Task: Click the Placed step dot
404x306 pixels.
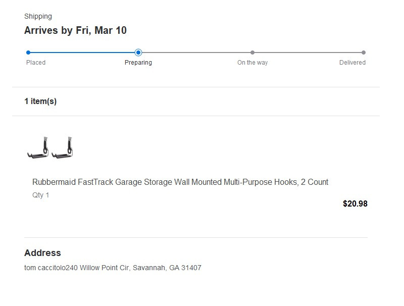Action: click(x=28, y=53)
